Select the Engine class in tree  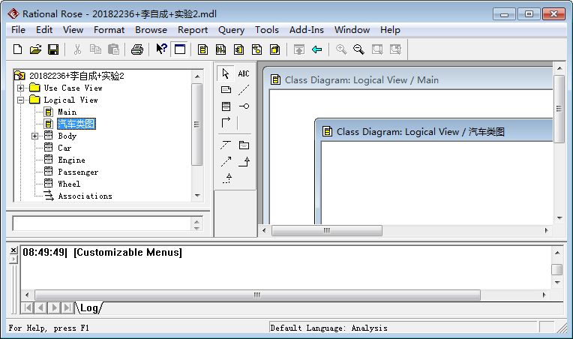point(72,160)
